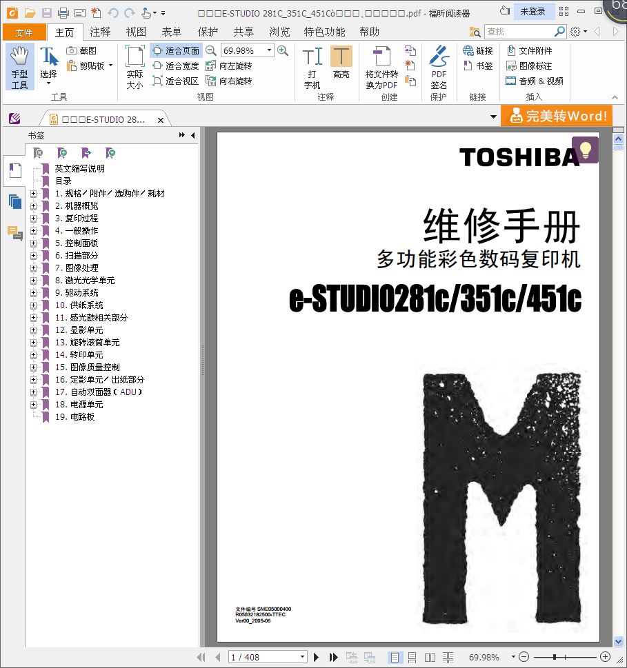Insert a link (链接)

coord(478,51)
